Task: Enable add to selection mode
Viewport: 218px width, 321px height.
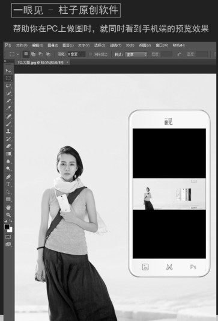Action: (x=33, y=54)
